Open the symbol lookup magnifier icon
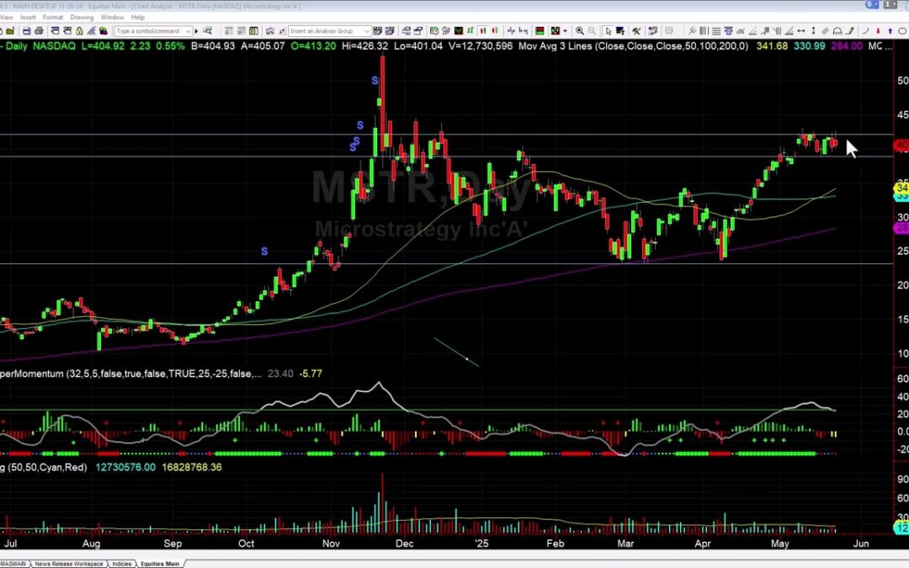This screenshot has height=568, width=909. coord(208,31)
